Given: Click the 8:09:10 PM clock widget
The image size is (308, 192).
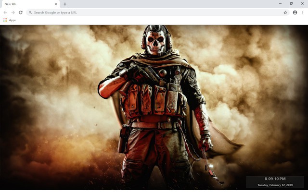Looking at the screenshot, I should [x=275, y=179].
